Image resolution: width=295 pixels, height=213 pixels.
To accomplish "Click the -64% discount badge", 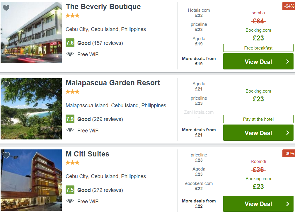I will coord(289,6).
